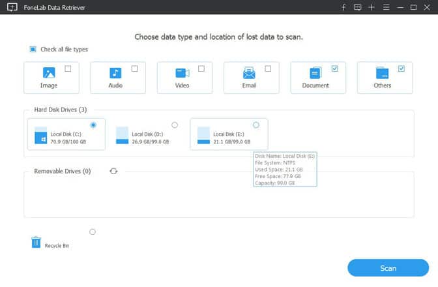Select the Audio music note icon
438x287 pixels.
[115, 73]
